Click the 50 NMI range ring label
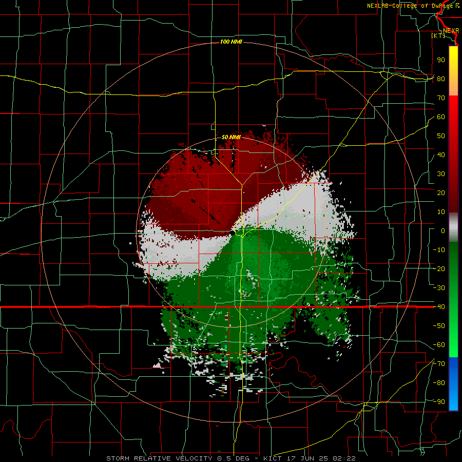Image resolution: width=462 pixels, height=462 pixels. [231, 137]
